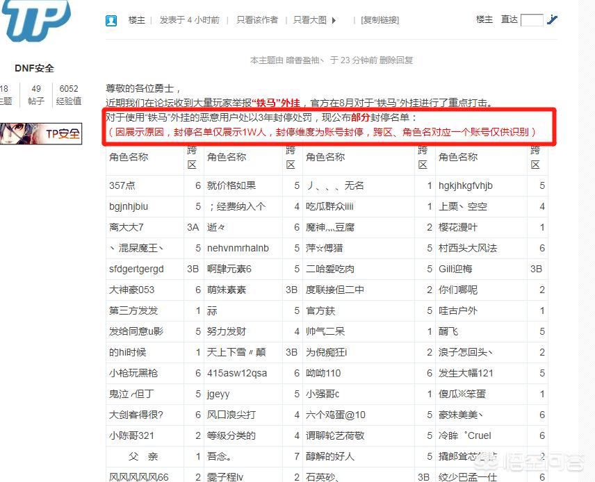
Task: Click cell 度联接但二中
Action: (x=335, y=290)
